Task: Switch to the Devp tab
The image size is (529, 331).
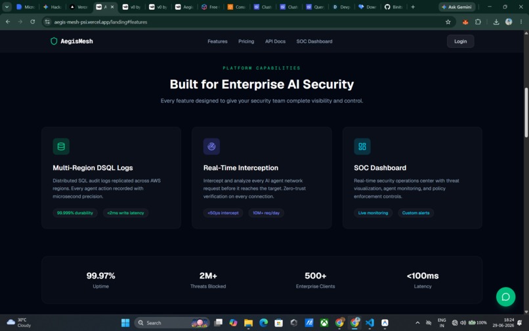Action: click(341, 7)
